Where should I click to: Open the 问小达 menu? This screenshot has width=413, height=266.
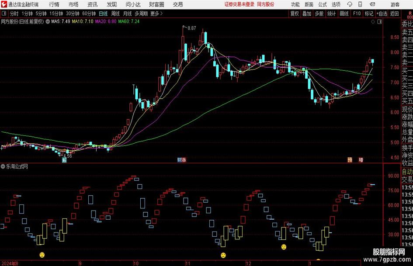(x=133, y=4)
